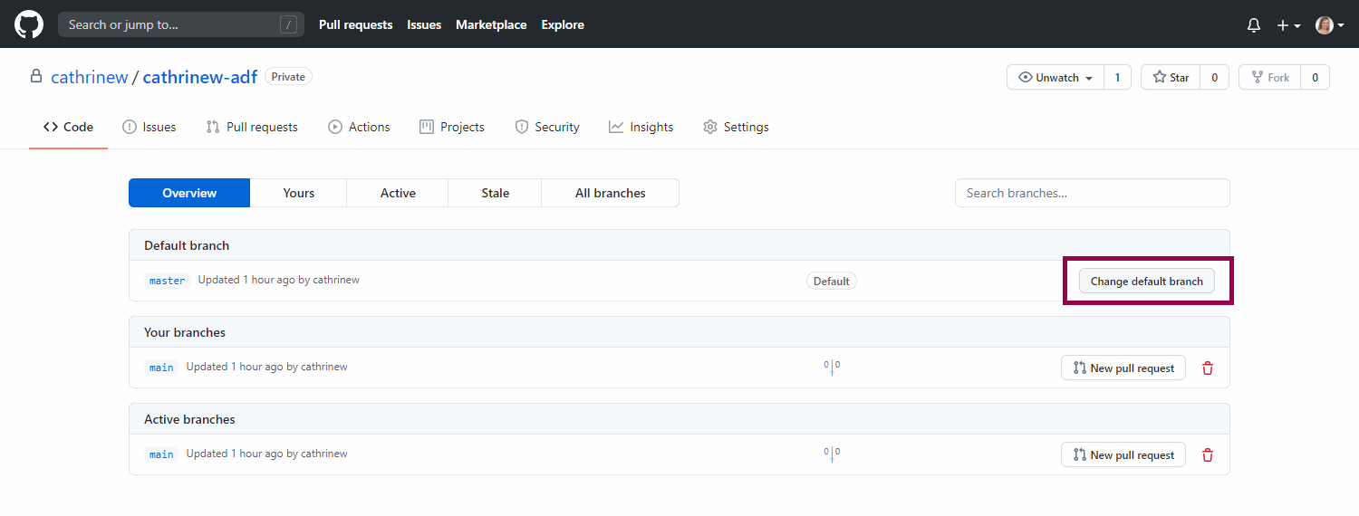Open the Settings gear tab
Image resolution: width=1359 pixels, height=516 pixels.
(x=736, y=128)
